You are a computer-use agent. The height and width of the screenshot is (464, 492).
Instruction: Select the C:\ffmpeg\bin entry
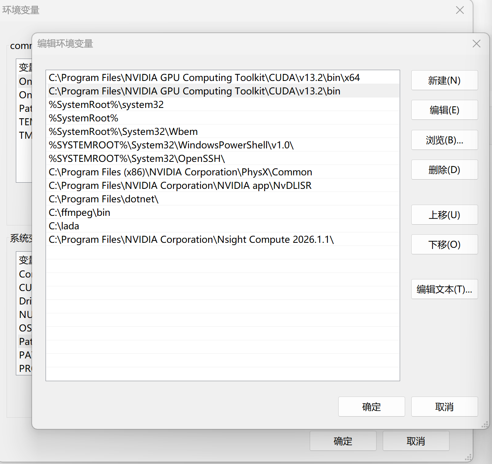[x=223, y=212]
